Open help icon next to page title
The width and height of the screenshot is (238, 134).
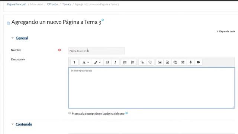pos(103,20)
